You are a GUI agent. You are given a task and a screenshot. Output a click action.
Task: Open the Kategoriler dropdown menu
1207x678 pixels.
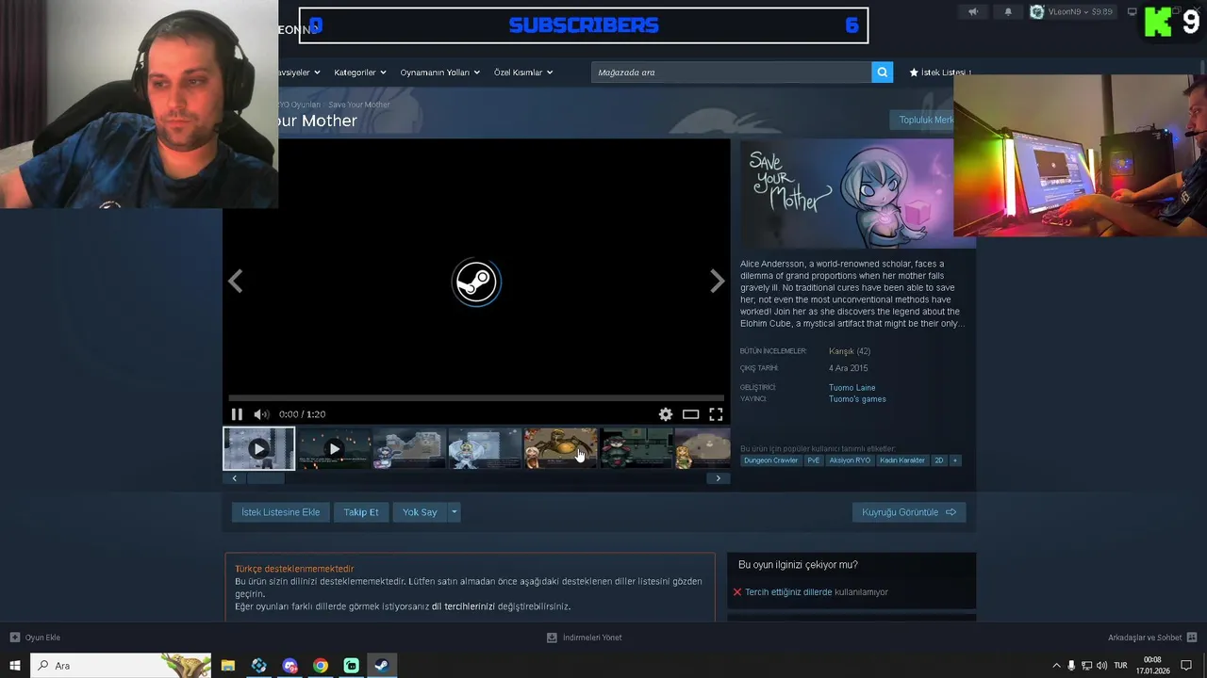click(359, 73)
